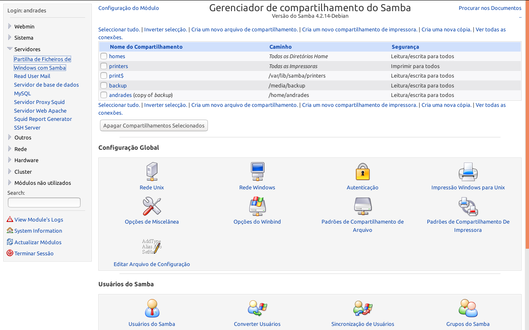Click the Sincronização de Usuários icon

point(362,309)
